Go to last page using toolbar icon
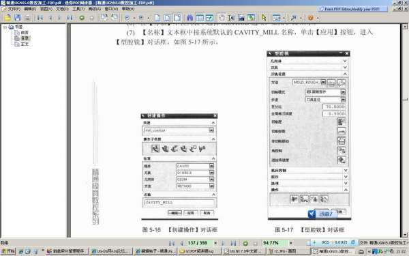The image size is (409, 256). tap(70, 18)
